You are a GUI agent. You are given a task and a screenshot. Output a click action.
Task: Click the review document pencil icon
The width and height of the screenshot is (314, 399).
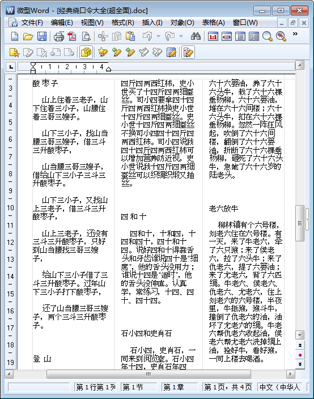171,52
